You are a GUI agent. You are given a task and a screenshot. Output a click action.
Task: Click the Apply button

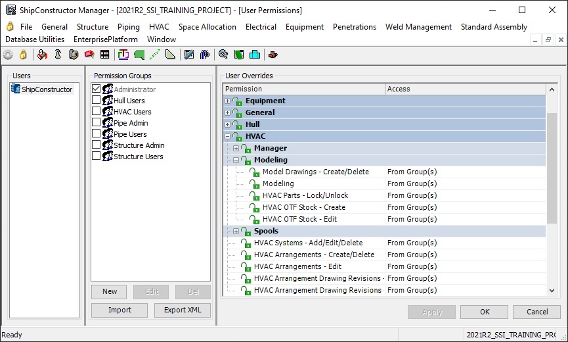431,312
